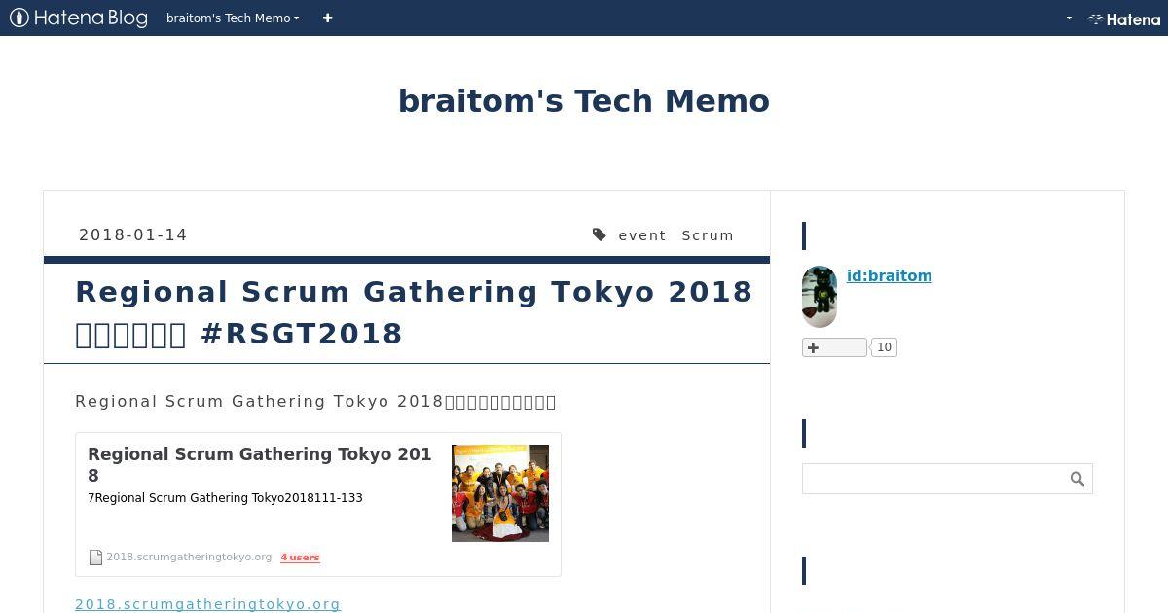
Task: Click the page icon in embed card footer
Action: (x=95, y=558)
